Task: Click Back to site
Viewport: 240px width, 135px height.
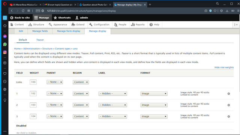Action: point(20,18)
